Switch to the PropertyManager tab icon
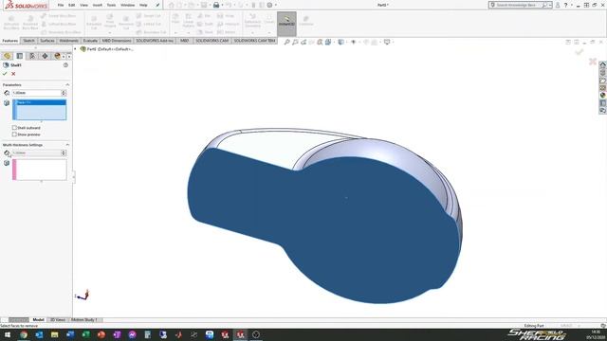Viewport: 607px width, 341px height. [20, 56]
